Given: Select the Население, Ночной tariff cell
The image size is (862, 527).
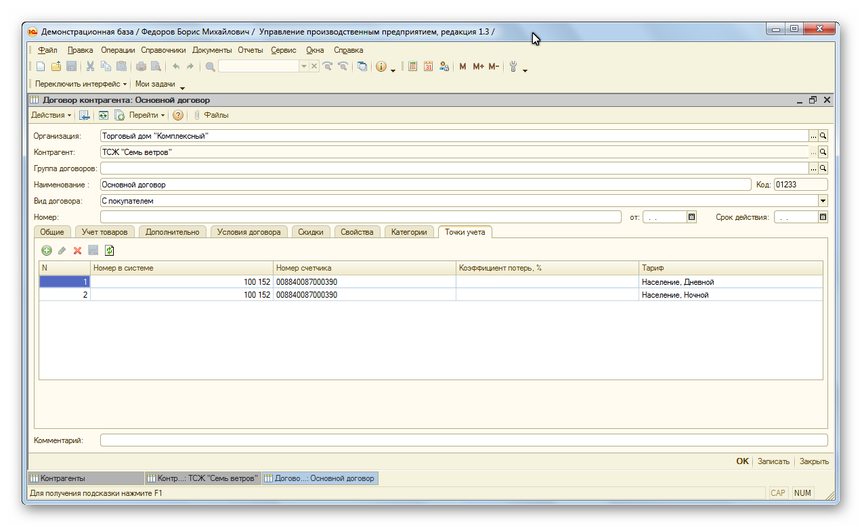Looking at the screenshot, I should point(731,295).
